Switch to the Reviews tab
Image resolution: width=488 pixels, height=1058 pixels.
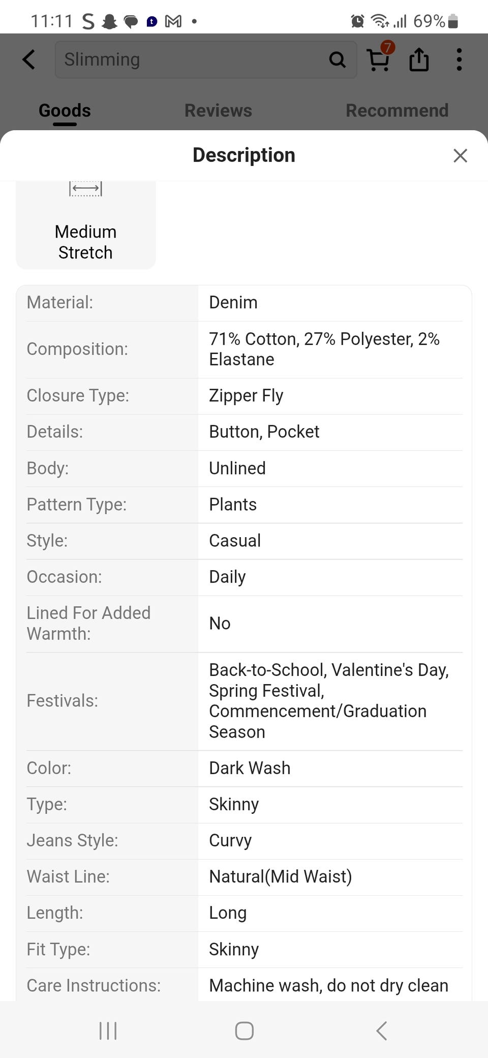click(218, 110)
